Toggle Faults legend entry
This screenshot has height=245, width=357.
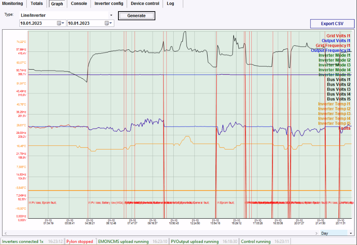click(x=345, y=128)
